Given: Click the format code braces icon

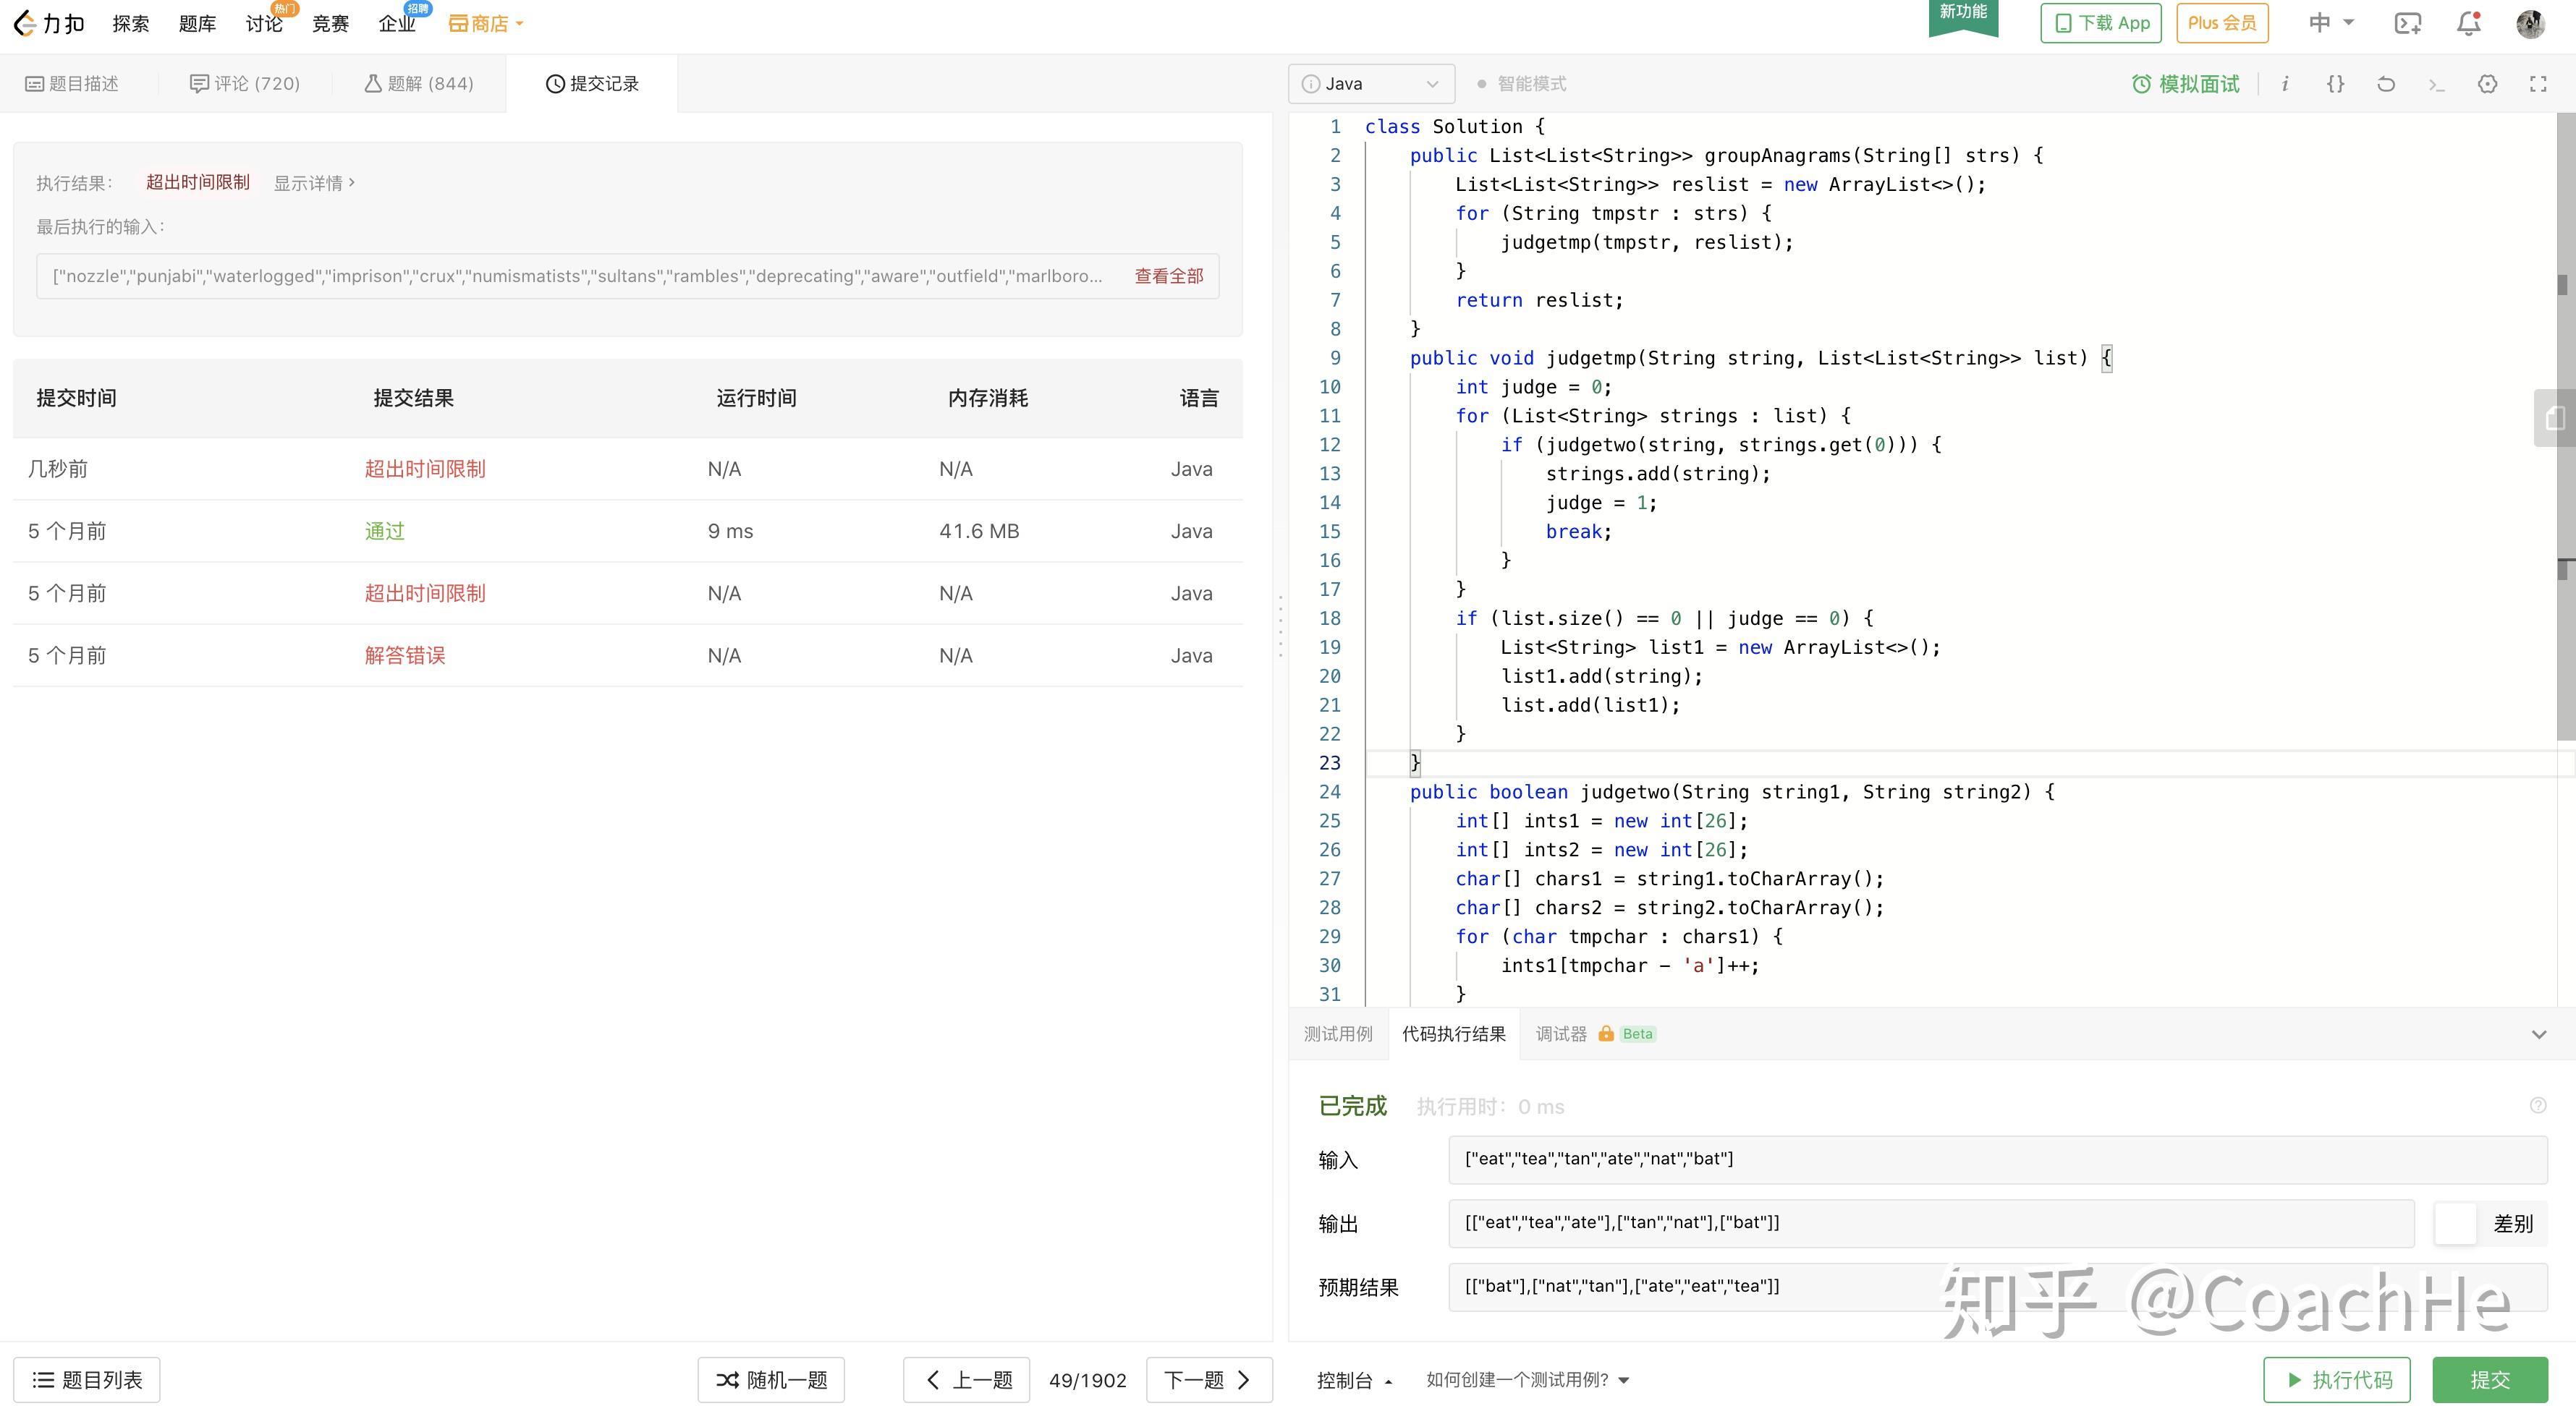Looking at the screenshot, I should point(2335,84).
